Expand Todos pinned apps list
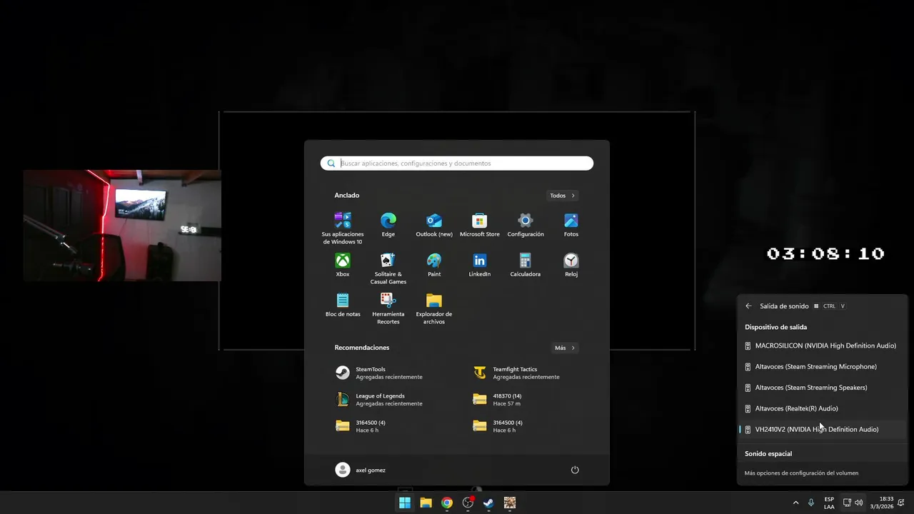 563,196
